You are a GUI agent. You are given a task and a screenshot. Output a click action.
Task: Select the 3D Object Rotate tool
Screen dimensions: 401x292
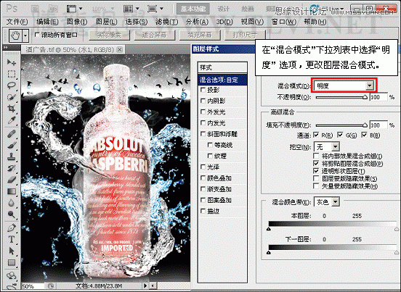click(x=11, y=275)
